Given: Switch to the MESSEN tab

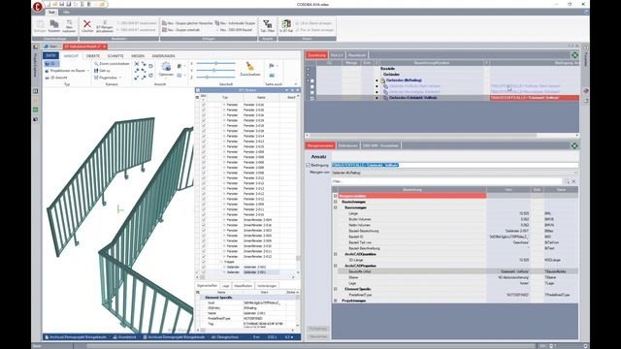Looking at the screenshot, I should (138, 56).
